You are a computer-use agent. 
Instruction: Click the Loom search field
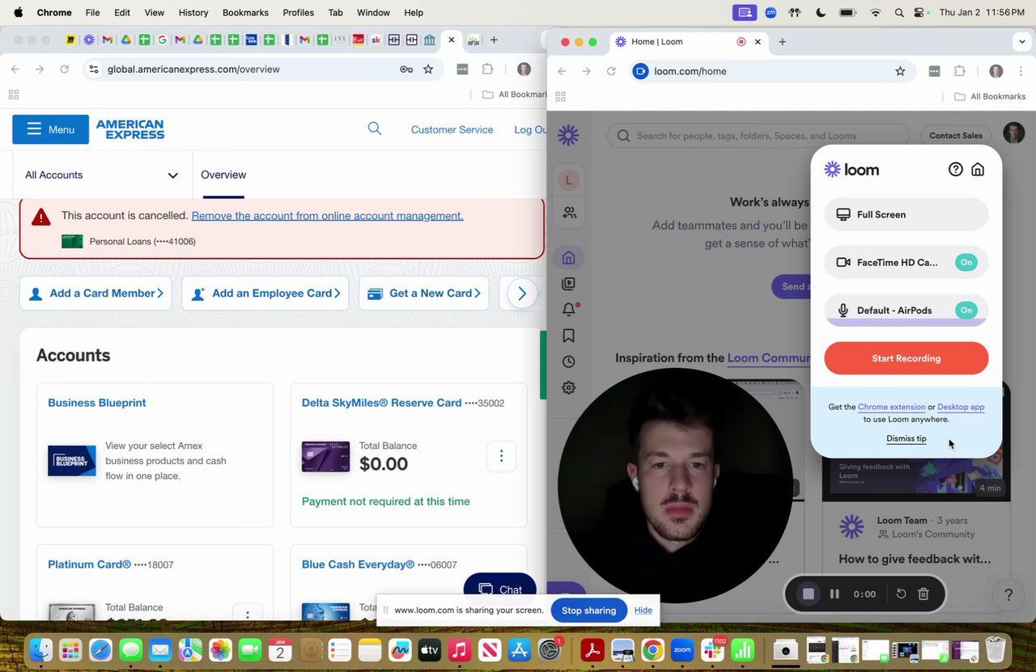tap(758, 135)
